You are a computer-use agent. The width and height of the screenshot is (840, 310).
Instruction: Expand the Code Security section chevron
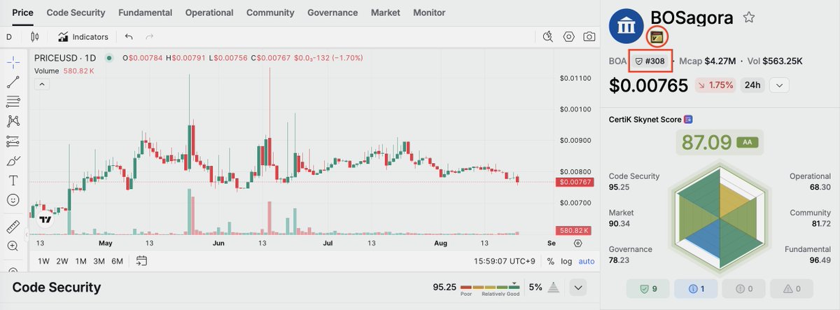click(578, 287)
